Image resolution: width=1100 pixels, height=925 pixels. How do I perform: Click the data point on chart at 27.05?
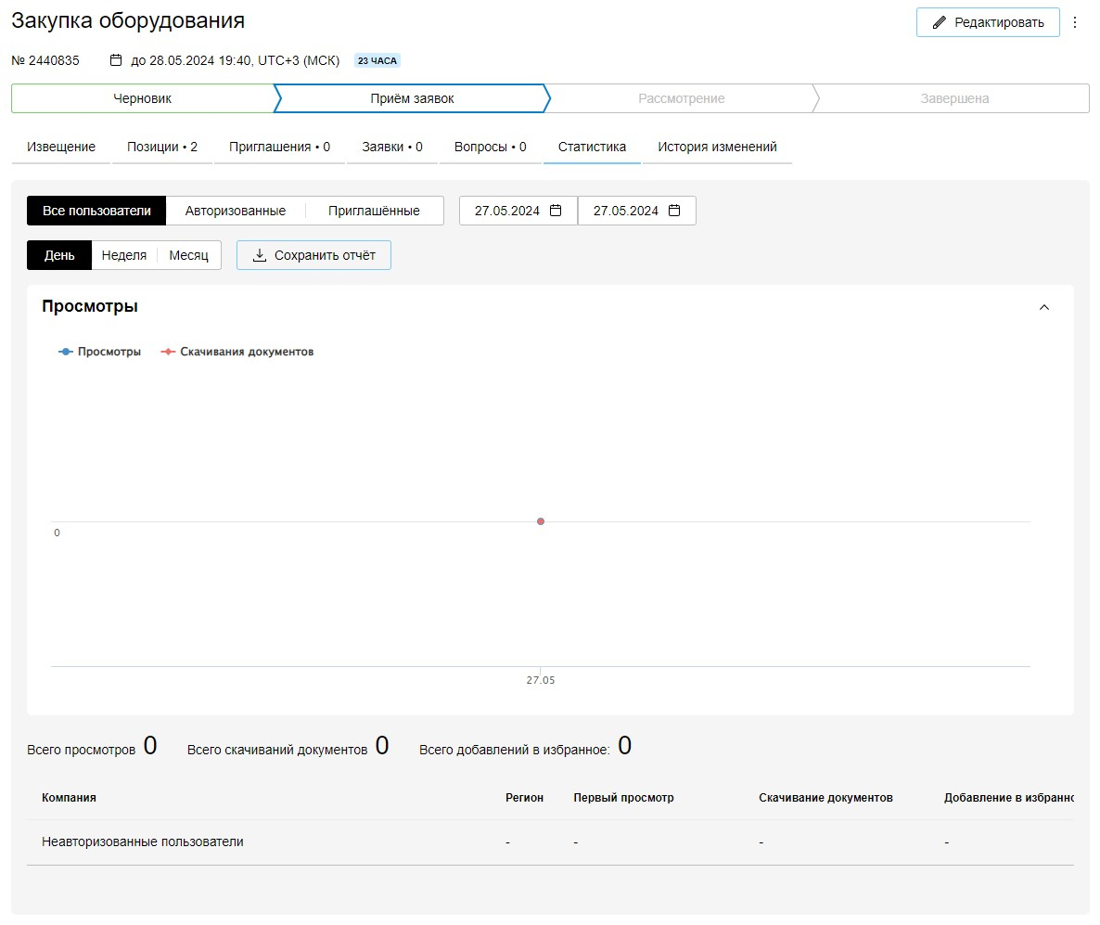541,521
